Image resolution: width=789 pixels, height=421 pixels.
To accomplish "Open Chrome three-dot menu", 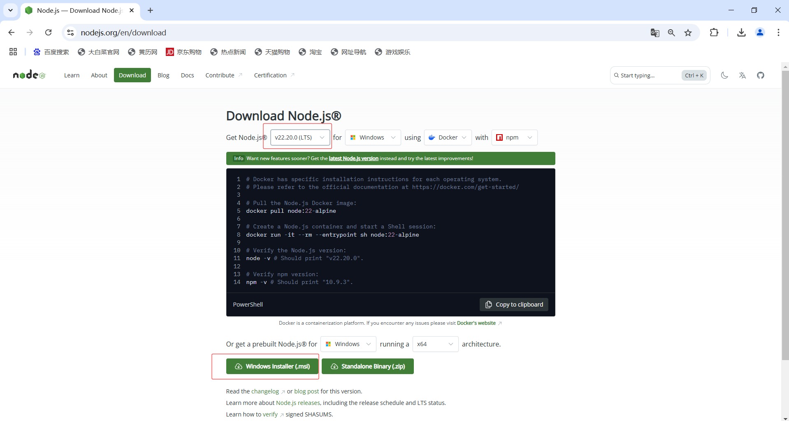I will tap(778, 33).
